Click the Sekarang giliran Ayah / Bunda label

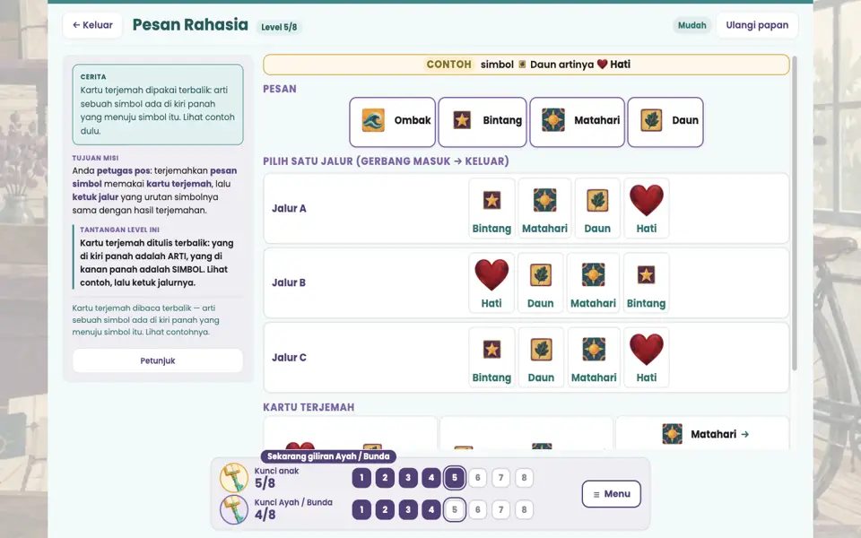click(328, 456)
